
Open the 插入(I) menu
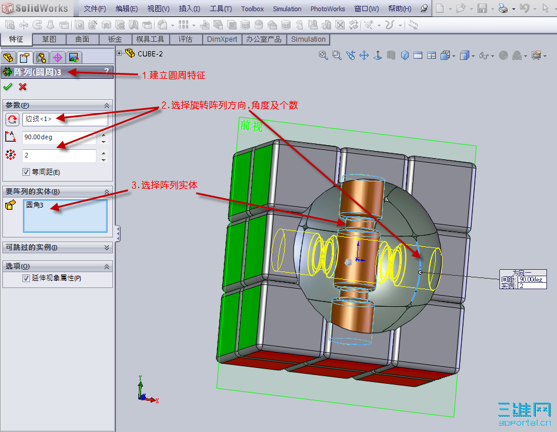189,8
